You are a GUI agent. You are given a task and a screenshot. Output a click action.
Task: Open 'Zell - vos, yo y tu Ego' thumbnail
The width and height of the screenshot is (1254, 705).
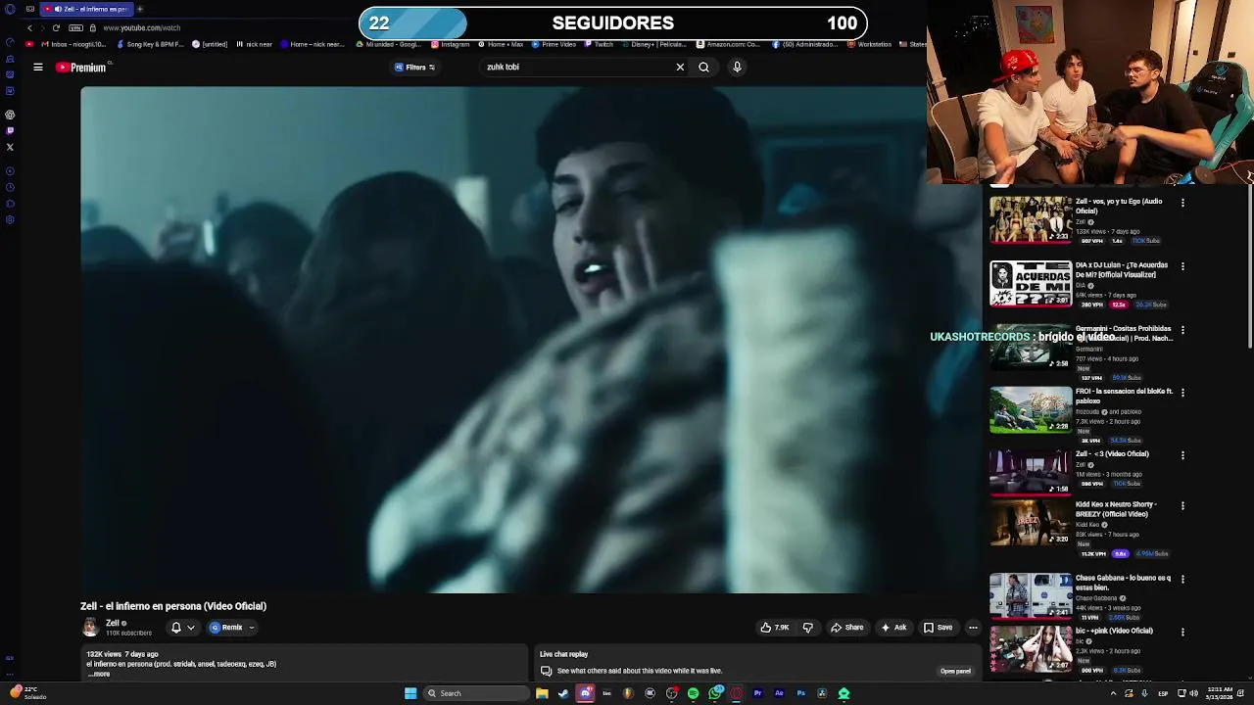[x=1031, y=220]
